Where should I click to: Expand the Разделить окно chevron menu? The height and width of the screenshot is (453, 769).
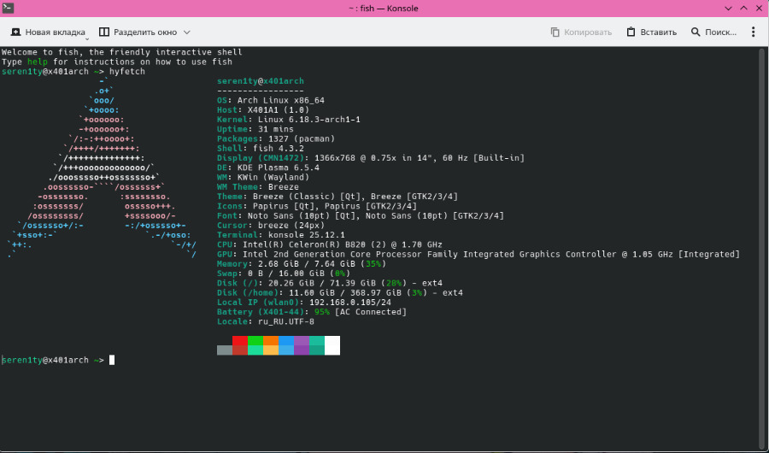[x=186, y=32]
